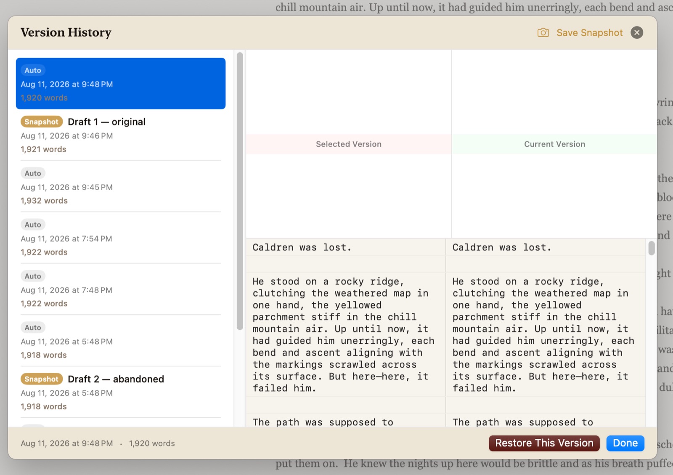673x475 pixels.
Task: Click the "1,918 words" count under Draft 2
Action: (x=44, y=406)
